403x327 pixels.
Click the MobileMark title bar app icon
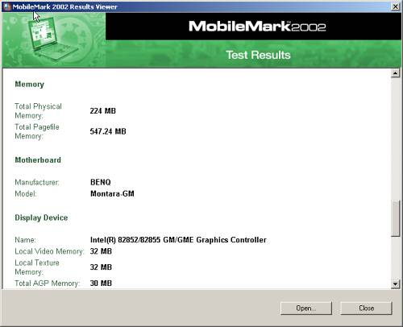point(6,6)
